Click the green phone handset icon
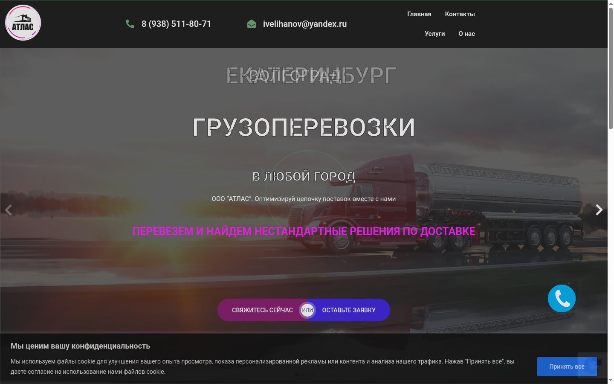 (130, 24)
